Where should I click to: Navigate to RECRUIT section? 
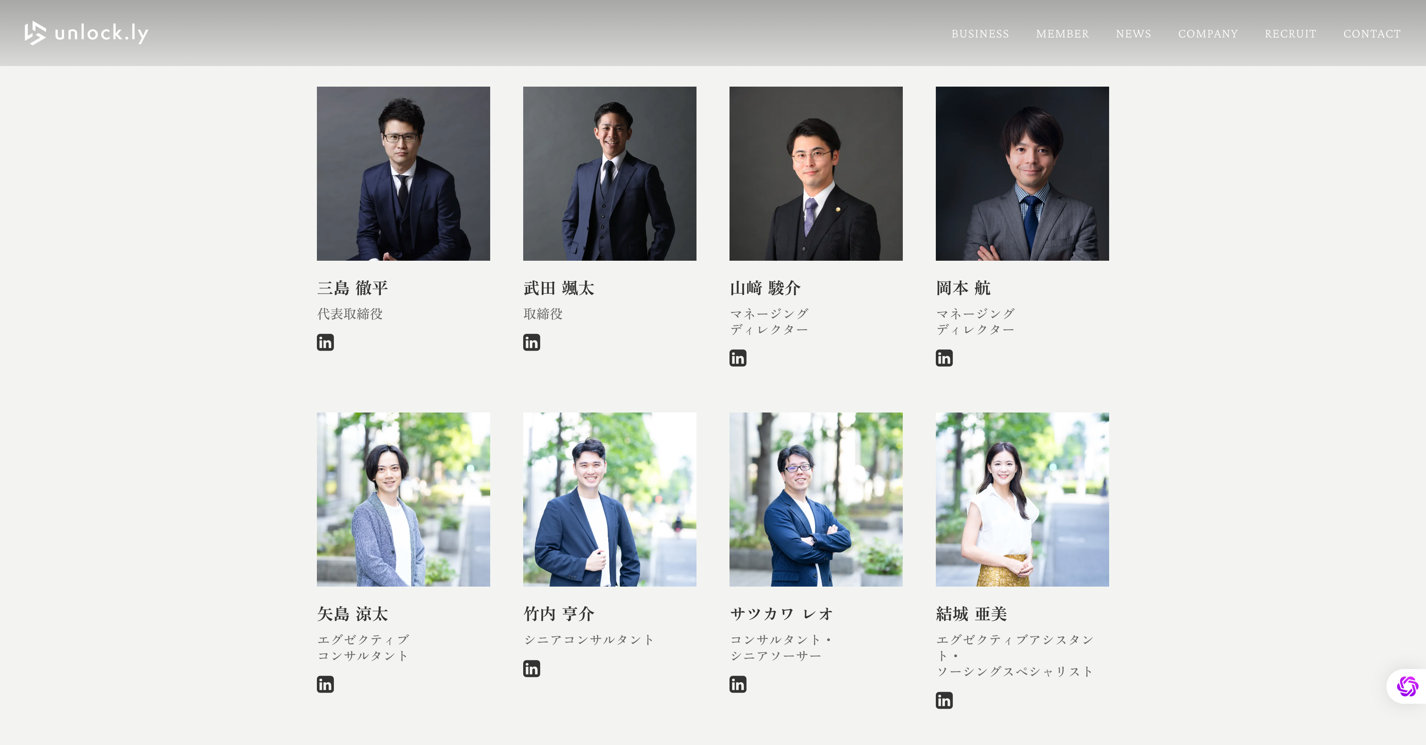click(x=1290, y=34)
